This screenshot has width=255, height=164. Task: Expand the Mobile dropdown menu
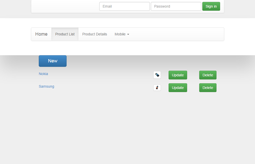tap(122, 34)
